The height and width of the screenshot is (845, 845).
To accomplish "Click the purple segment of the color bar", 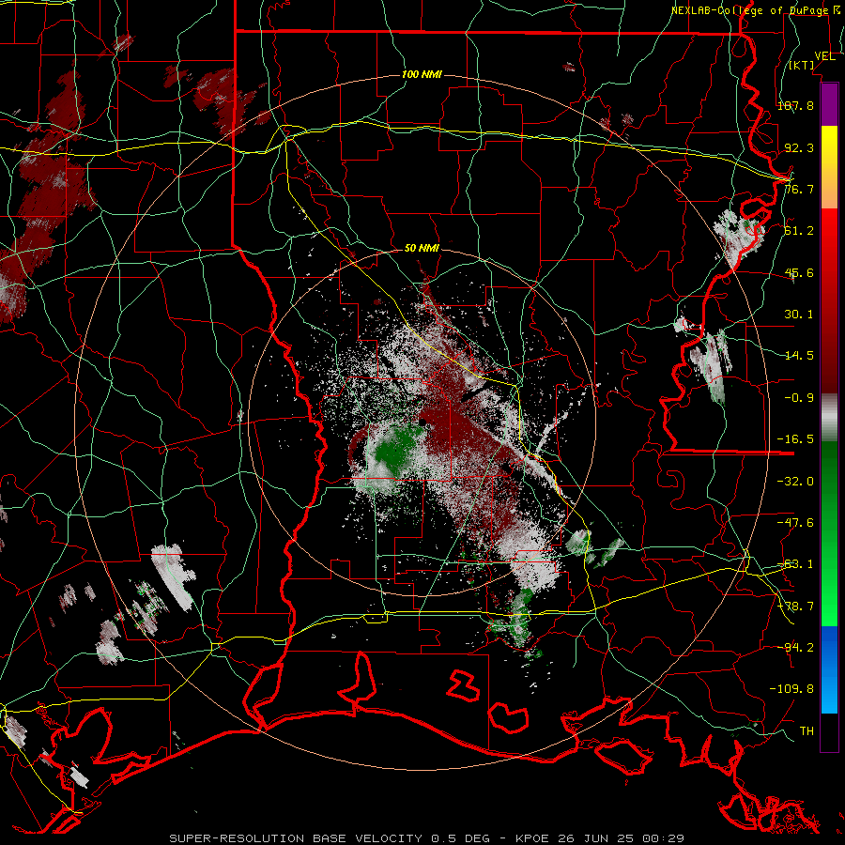I will click(x=829, y=104).
